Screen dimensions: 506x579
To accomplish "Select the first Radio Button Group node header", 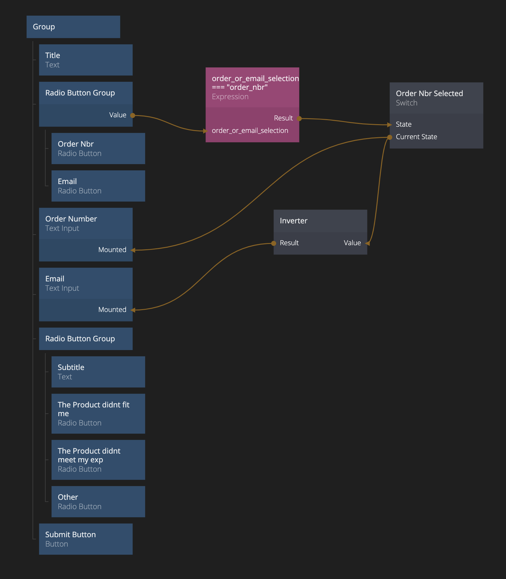I will tap(85, 93).
